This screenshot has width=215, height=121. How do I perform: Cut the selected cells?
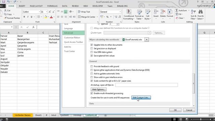coord(7,10)
